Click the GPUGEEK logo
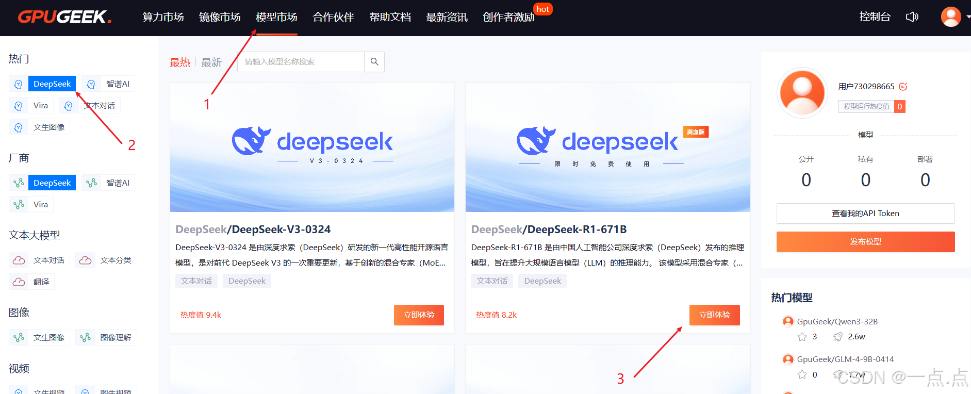This screenshot has height=394, width=971. [x=64, y=17]
